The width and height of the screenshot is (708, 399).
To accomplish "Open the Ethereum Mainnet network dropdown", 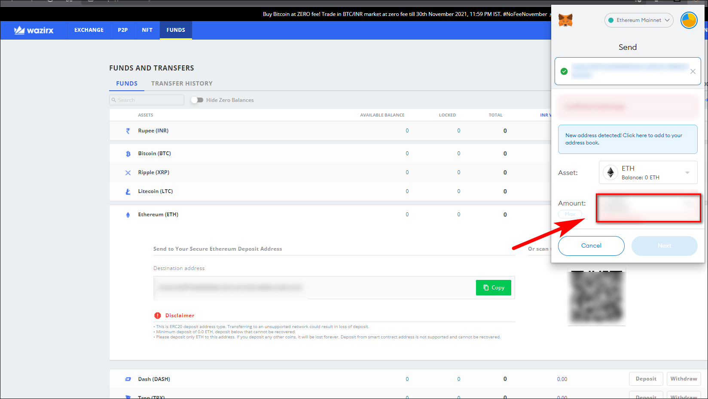I will click(639, 20).
